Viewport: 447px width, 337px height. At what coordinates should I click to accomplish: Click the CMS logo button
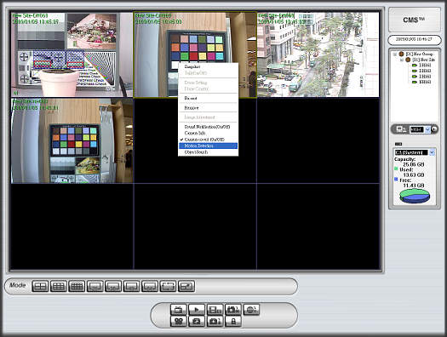[x=414, y=20]
